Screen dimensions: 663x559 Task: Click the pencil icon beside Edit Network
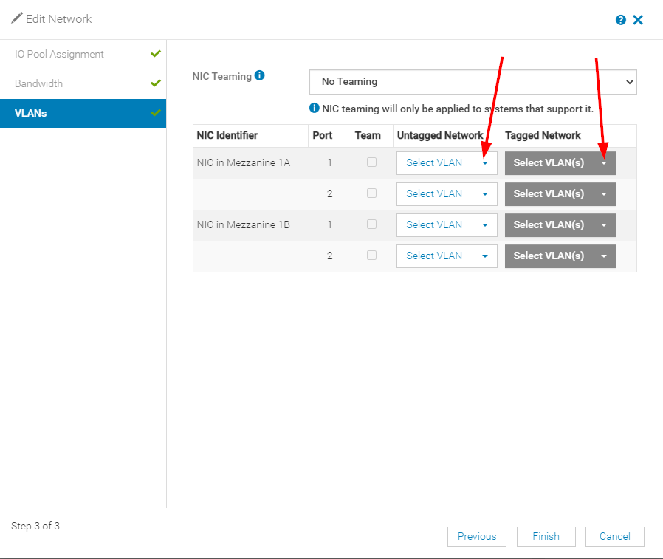tap(16, 17)
